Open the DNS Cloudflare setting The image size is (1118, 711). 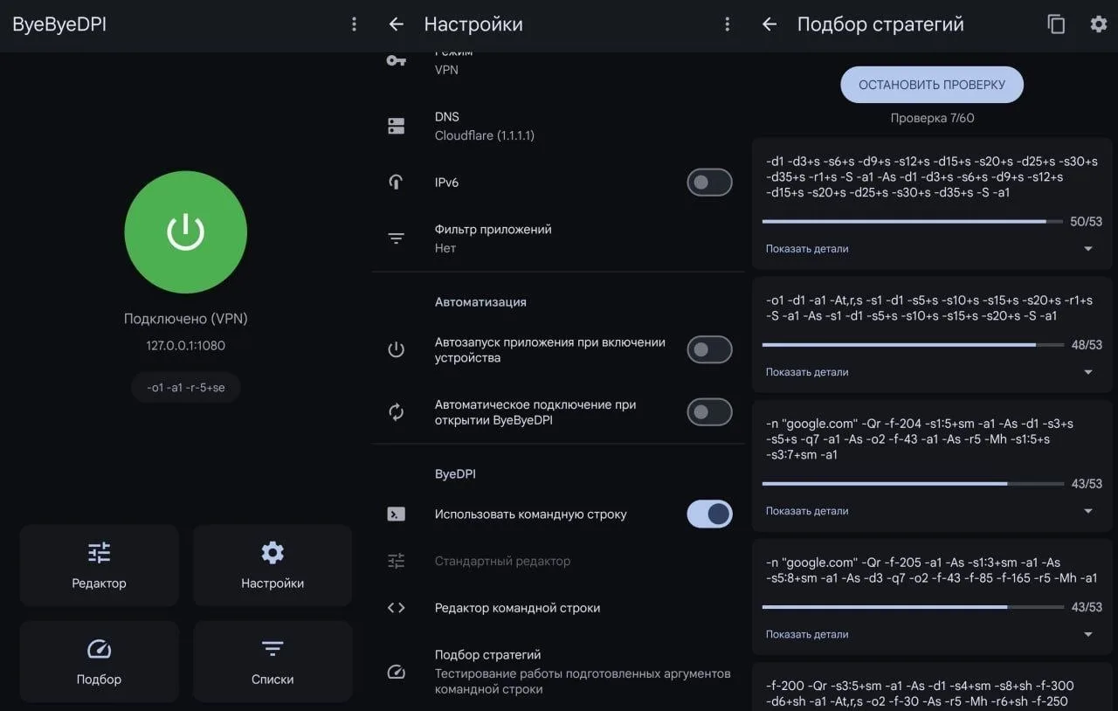(x=558, y=127)
